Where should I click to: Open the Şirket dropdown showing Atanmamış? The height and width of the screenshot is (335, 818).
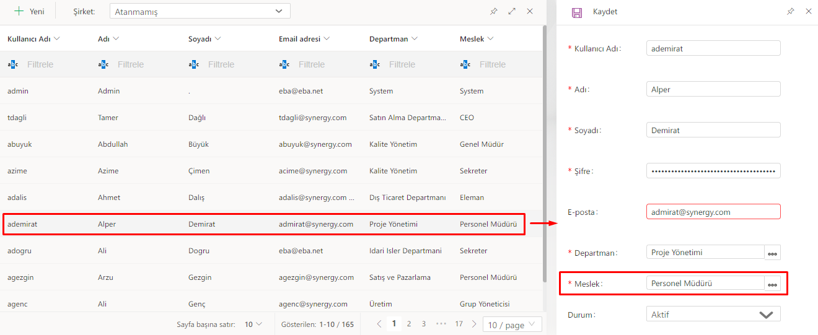click(200, 11)
